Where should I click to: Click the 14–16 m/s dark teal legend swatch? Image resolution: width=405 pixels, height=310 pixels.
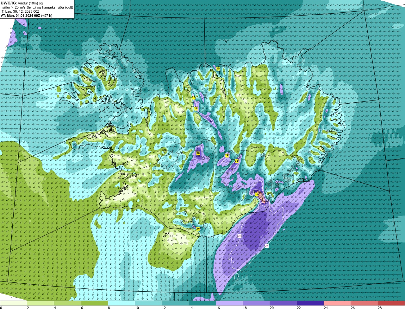202,303
